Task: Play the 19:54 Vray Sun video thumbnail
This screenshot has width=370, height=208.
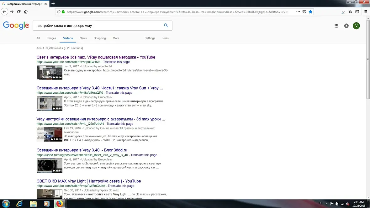Action: pyautogui.click(x=50, y=103)
